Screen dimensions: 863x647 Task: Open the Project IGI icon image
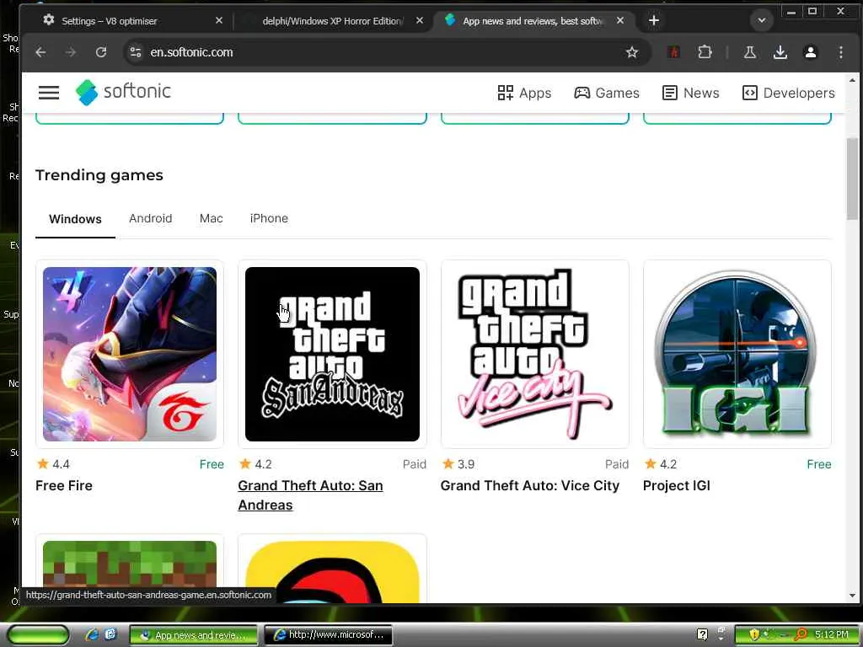[x=737, y=354]
